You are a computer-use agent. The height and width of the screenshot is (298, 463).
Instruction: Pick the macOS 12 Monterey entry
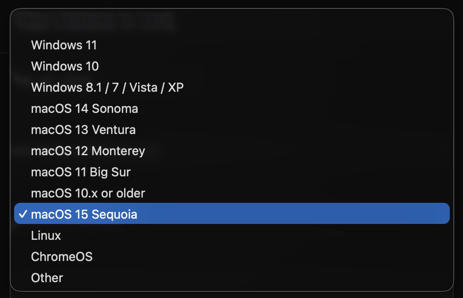click(x=88, y=151)
